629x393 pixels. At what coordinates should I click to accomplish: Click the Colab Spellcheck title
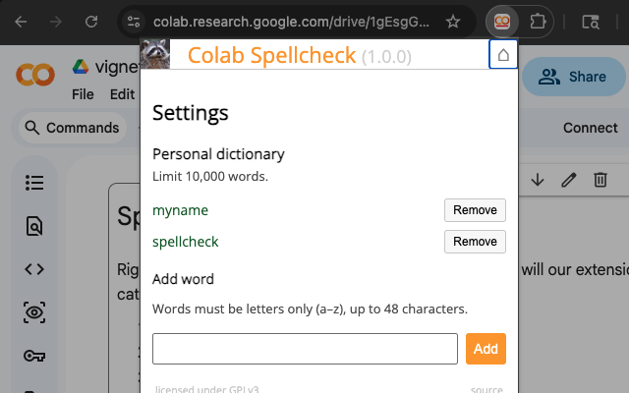click(271, 55)
